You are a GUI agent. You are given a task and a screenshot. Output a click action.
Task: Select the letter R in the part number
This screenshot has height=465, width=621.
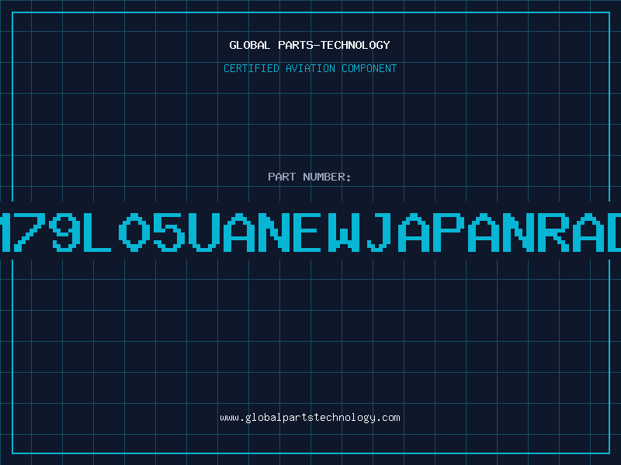[553, 232]
